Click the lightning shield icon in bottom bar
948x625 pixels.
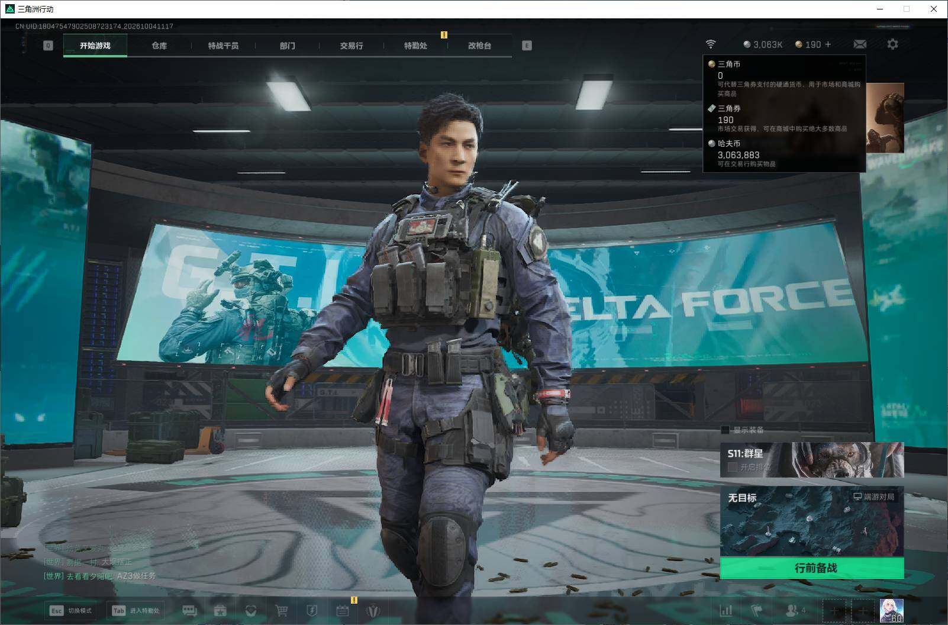pyautogui.click(x=312, y=610)
